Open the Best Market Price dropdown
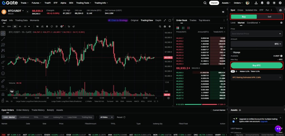The image size is (285, 136). [x=256, y=34]
